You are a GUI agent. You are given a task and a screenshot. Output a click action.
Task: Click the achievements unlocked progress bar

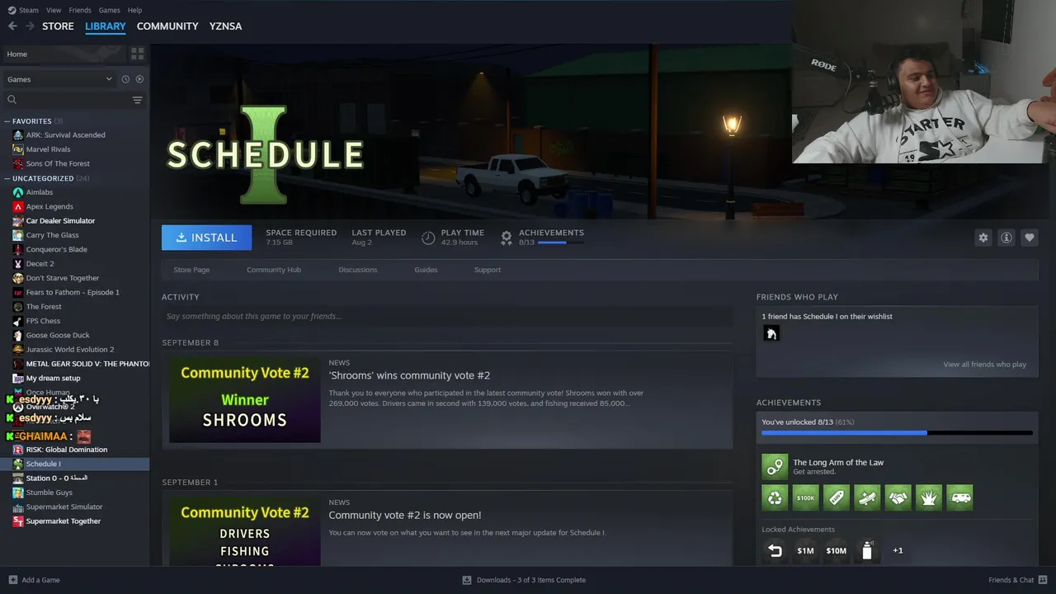click(897, 432)
